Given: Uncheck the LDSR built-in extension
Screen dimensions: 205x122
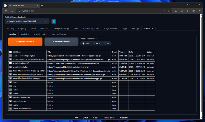Looking at the screenshot, I should [x=11, y=82].
